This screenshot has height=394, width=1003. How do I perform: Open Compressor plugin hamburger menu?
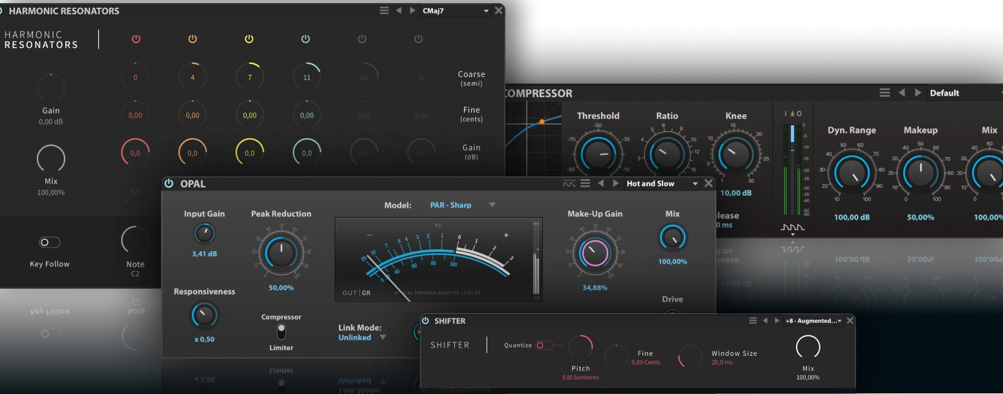click(x=885, y=93)
